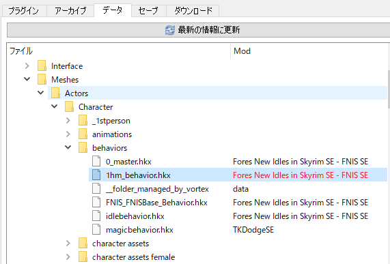
Task: Click the Mod cell for FNIS_FNISBase_Behavior.hkx
Action: (301, 203)
